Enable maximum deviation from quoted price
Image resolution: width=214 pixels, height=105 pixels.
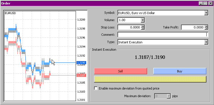point(96,88)
